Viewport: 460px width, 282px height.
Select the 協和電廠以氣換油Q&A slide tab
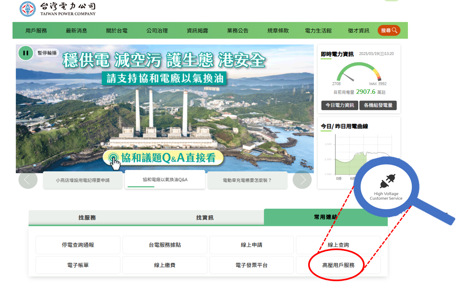(x=165, y=179)
